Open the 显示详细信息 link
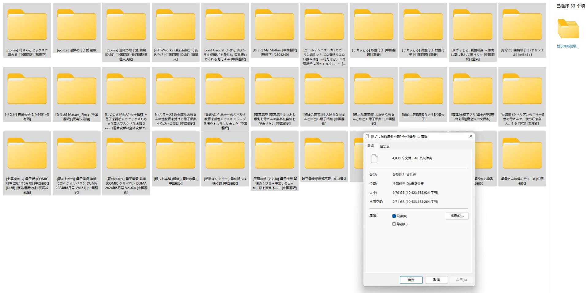 click(568, 46)
